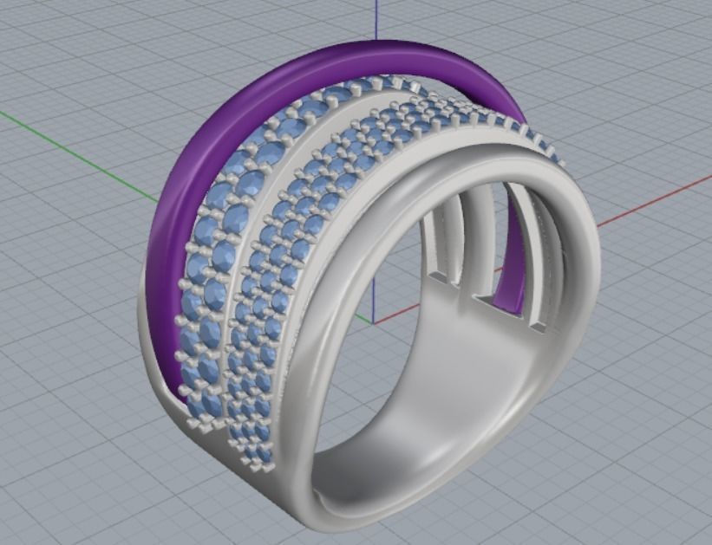Click the green Y-axis line

click(80, 157)
